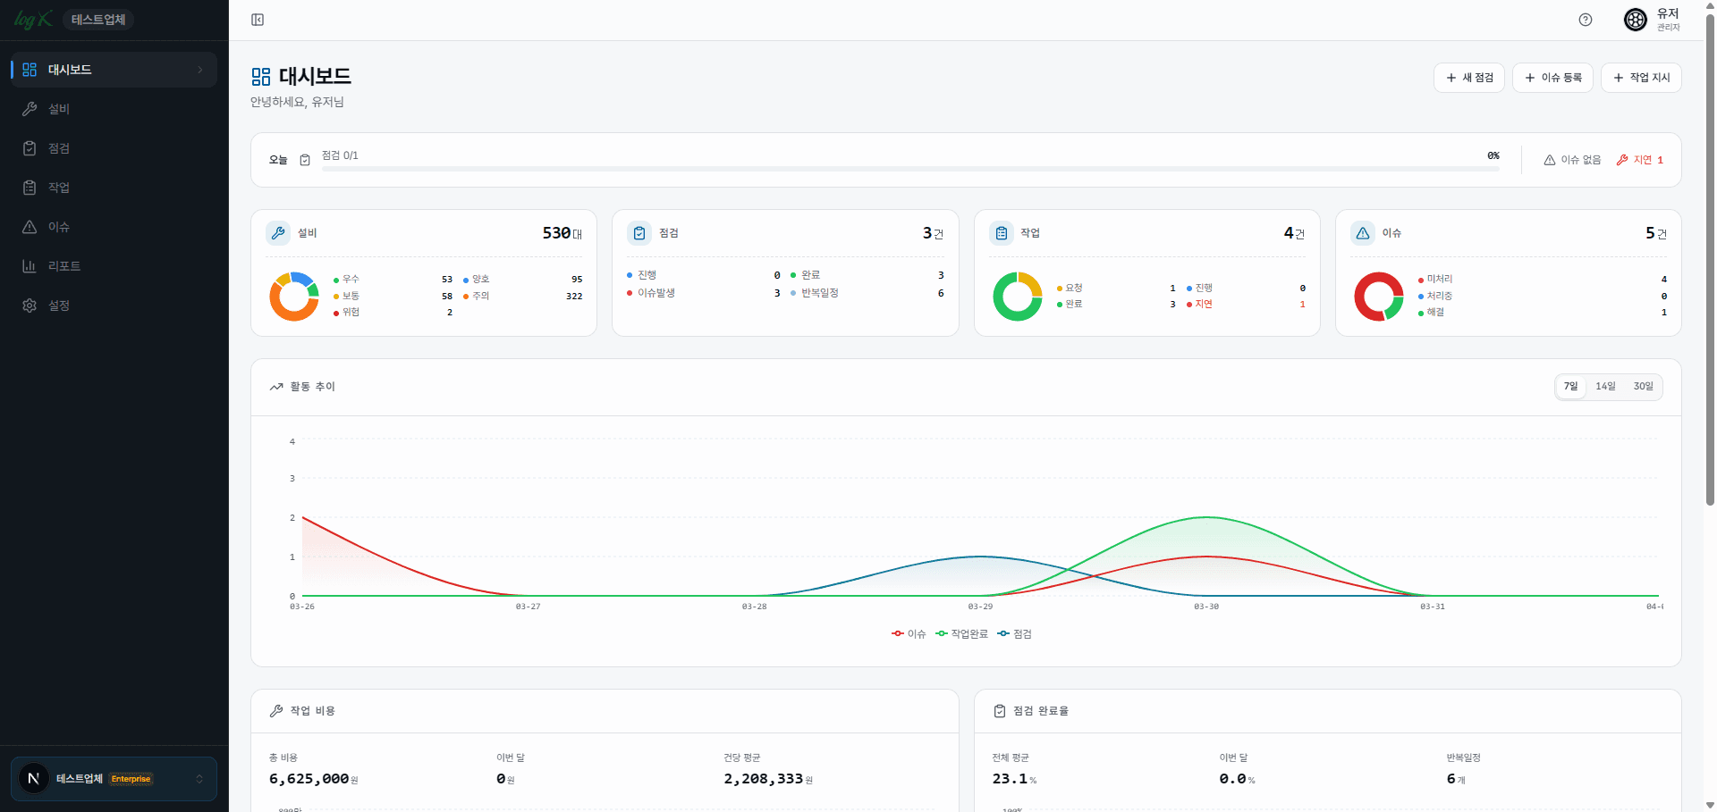Click the red wrench icon beside 지연 1
The height and width of the screenshot is (812, 1717).
click(x=1622, y=160)
